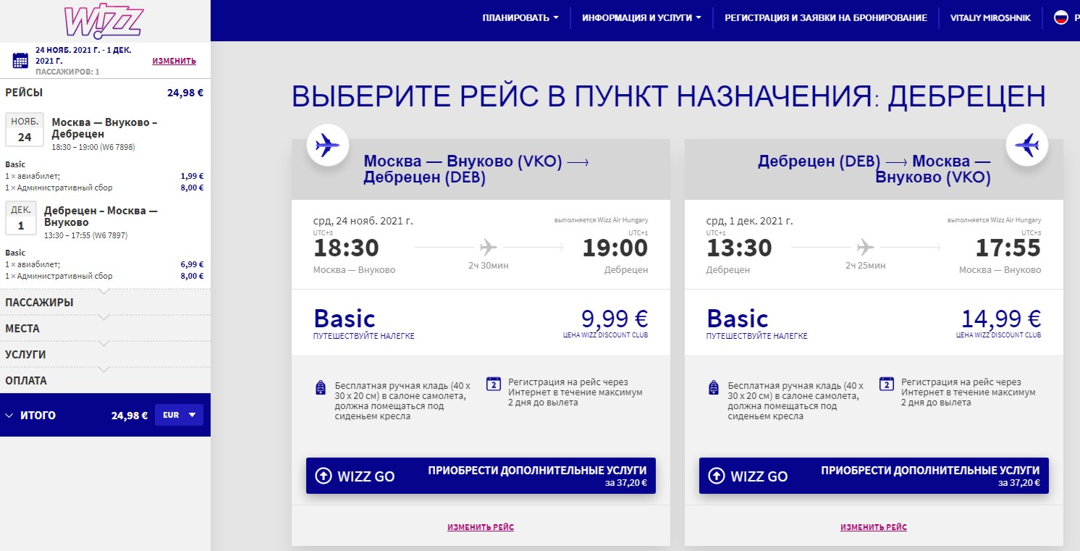Click Изменить рейс under the outbound flight
This screenshot has width=1080, height=551.
(x=480, y=527)
